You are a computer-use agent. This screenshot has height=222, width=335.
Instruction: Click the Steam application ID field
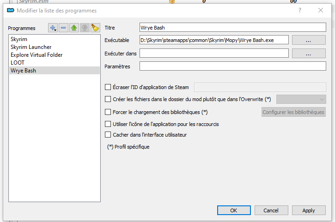point(260,87)
